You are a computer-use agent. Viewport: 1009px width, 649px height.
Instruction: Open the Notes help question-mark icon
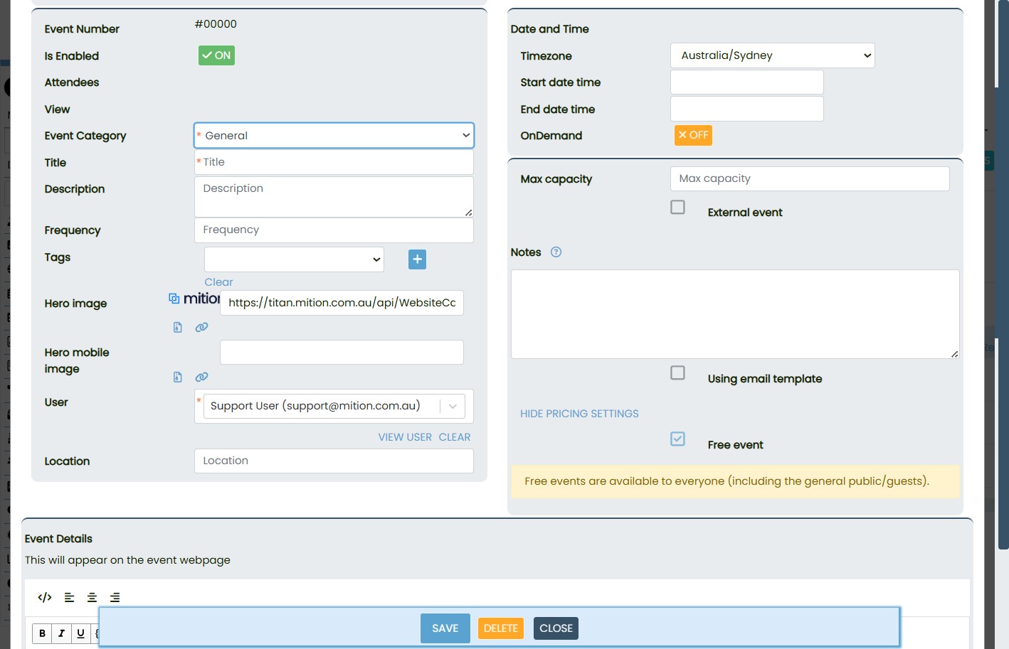[x=556, y=252]
